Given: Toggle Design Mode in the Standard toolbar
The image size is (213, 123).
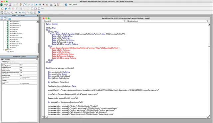Looking at the screenshot, I should (x=47, y=5).
